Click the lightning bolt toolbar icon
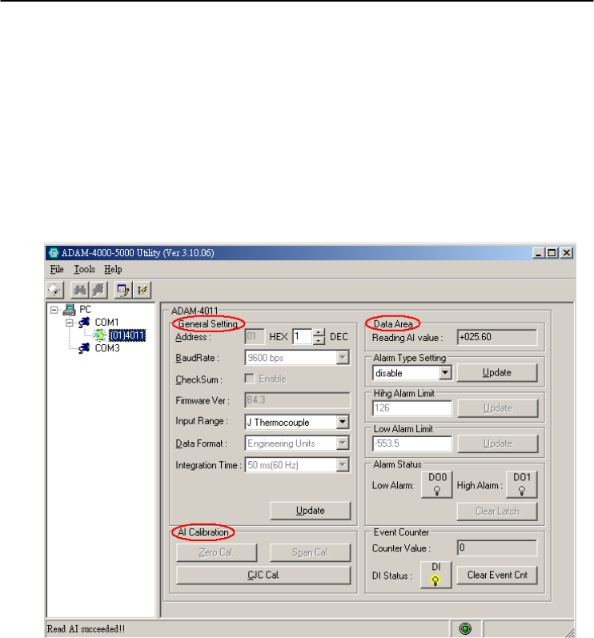This screenshot has height=638, width=594. (x=142, y=290)
